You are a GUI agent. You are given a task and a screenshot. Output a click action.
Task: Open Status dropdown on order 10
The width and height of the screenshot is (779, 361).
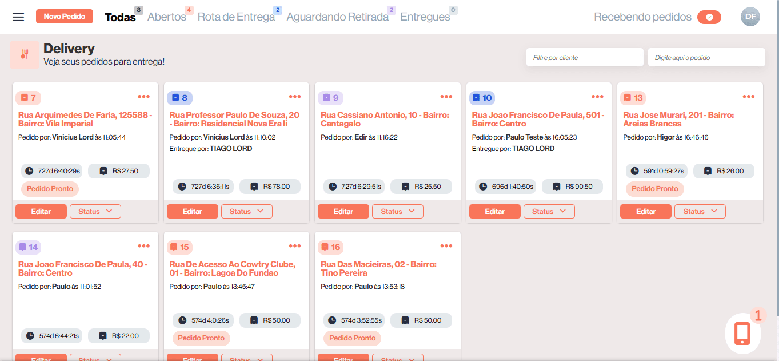point(549,212)
